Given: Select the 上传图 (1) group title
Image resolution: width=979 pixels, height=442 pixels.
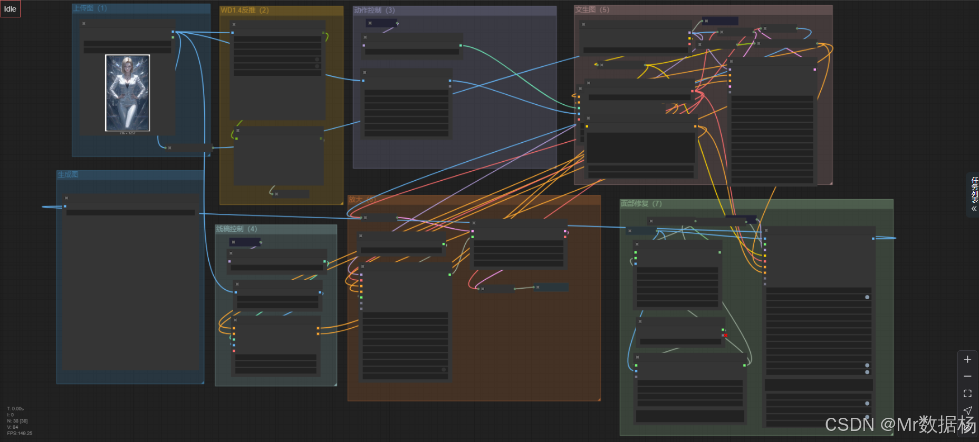Looking at the screenshot, I should 90,8.
